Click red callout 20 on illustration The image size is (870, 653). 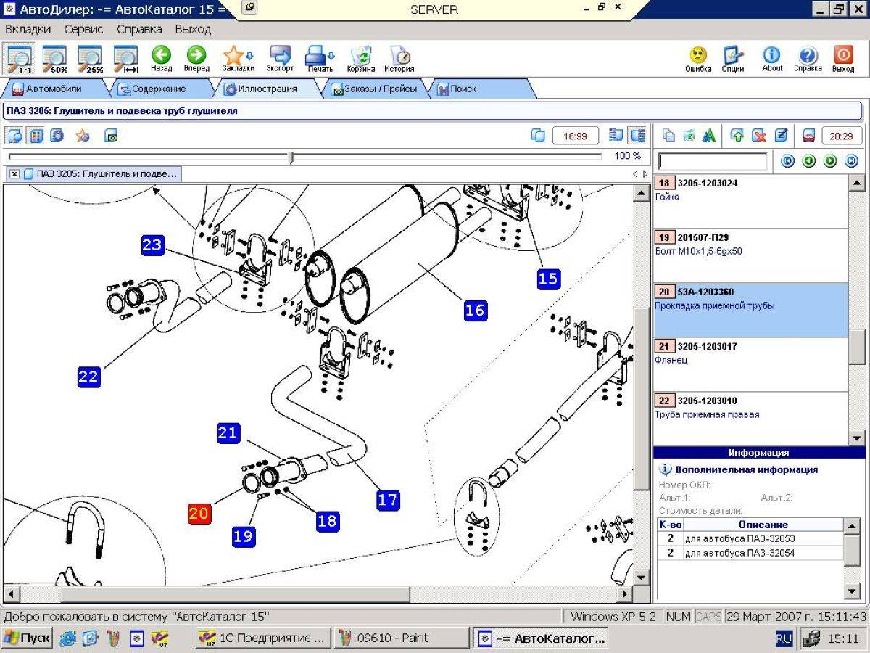point(199,514)
